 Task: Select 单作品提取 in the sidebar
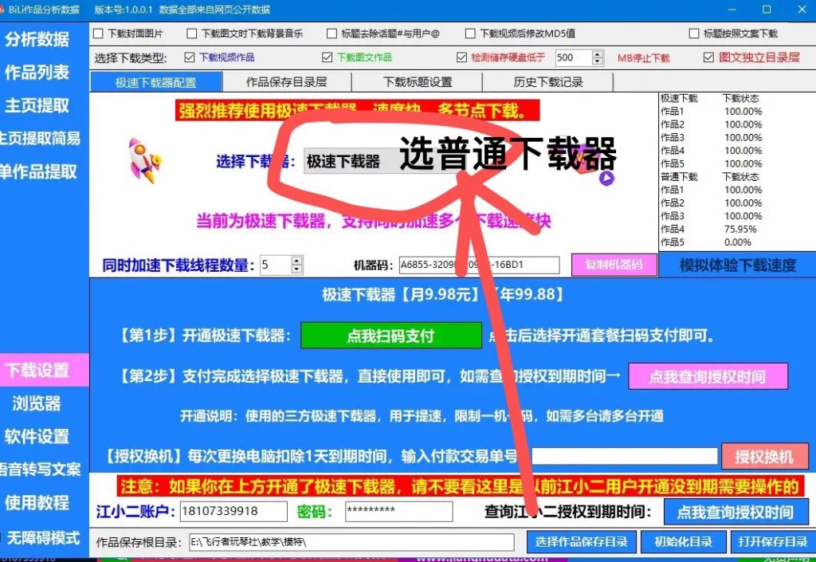pyautogui.click(x=40, y=171)
